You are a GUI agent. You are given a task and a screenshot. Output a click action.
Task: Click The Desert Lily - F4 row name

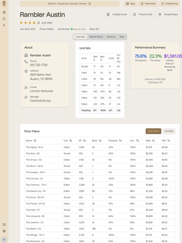tap(35, 191)
